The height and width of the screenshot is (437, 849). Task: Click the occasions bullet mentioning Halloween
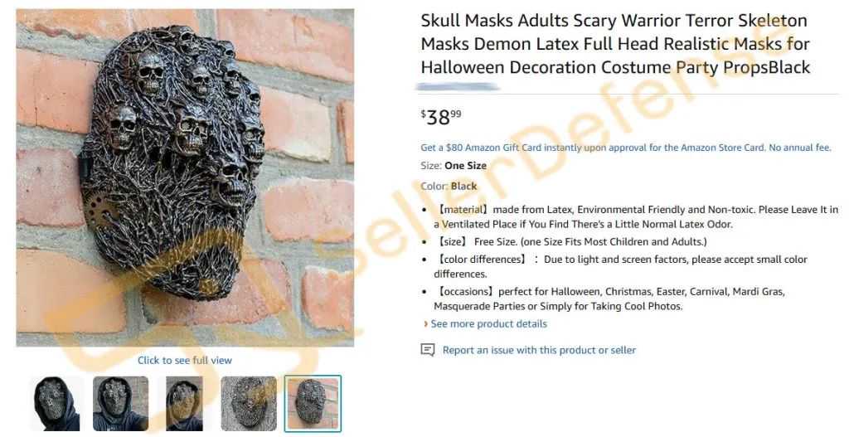(x=609, y=299)
